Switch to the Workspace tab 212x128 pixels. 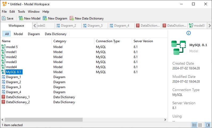[16, 26]
